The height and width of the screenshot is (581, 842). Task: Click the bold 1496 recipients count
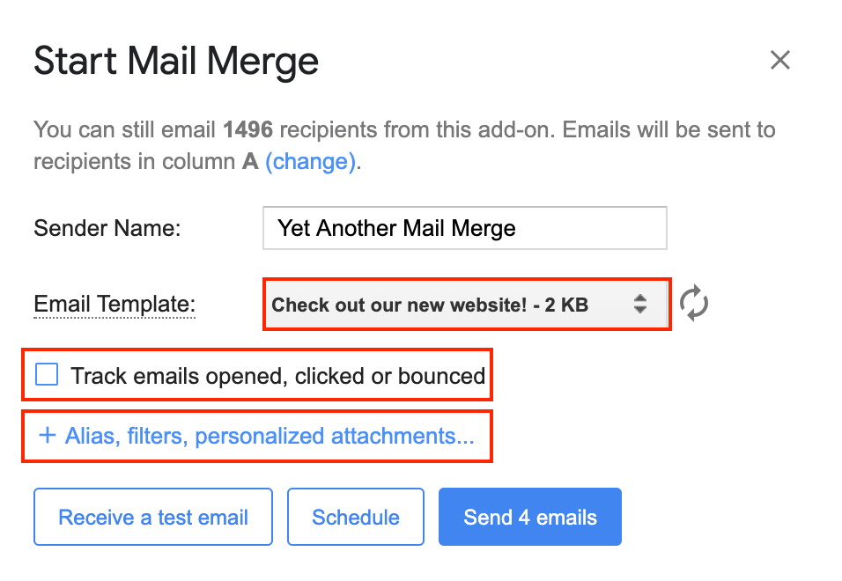(247, 131)
